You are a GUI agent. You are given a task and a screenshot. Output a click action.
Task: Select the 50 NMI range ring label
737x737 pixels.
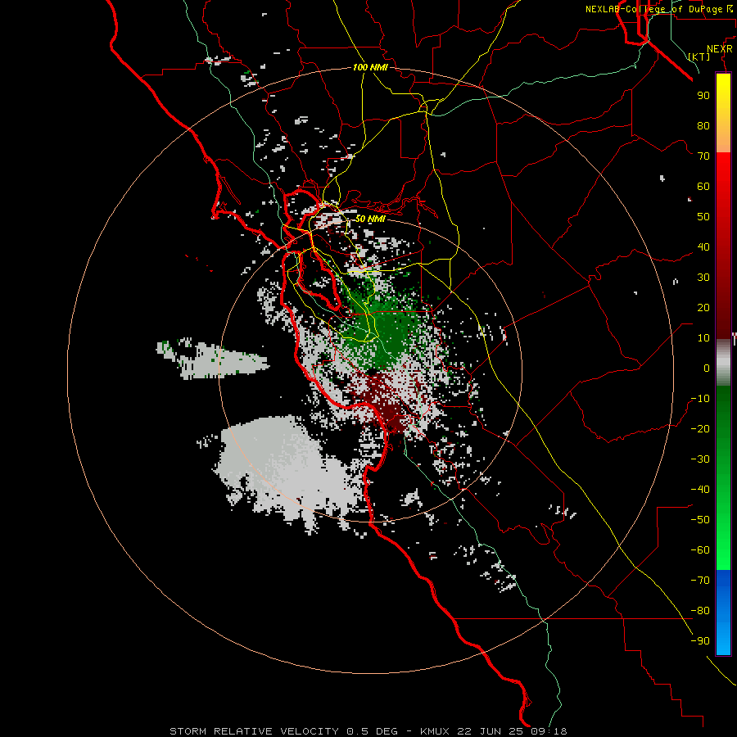370,219
